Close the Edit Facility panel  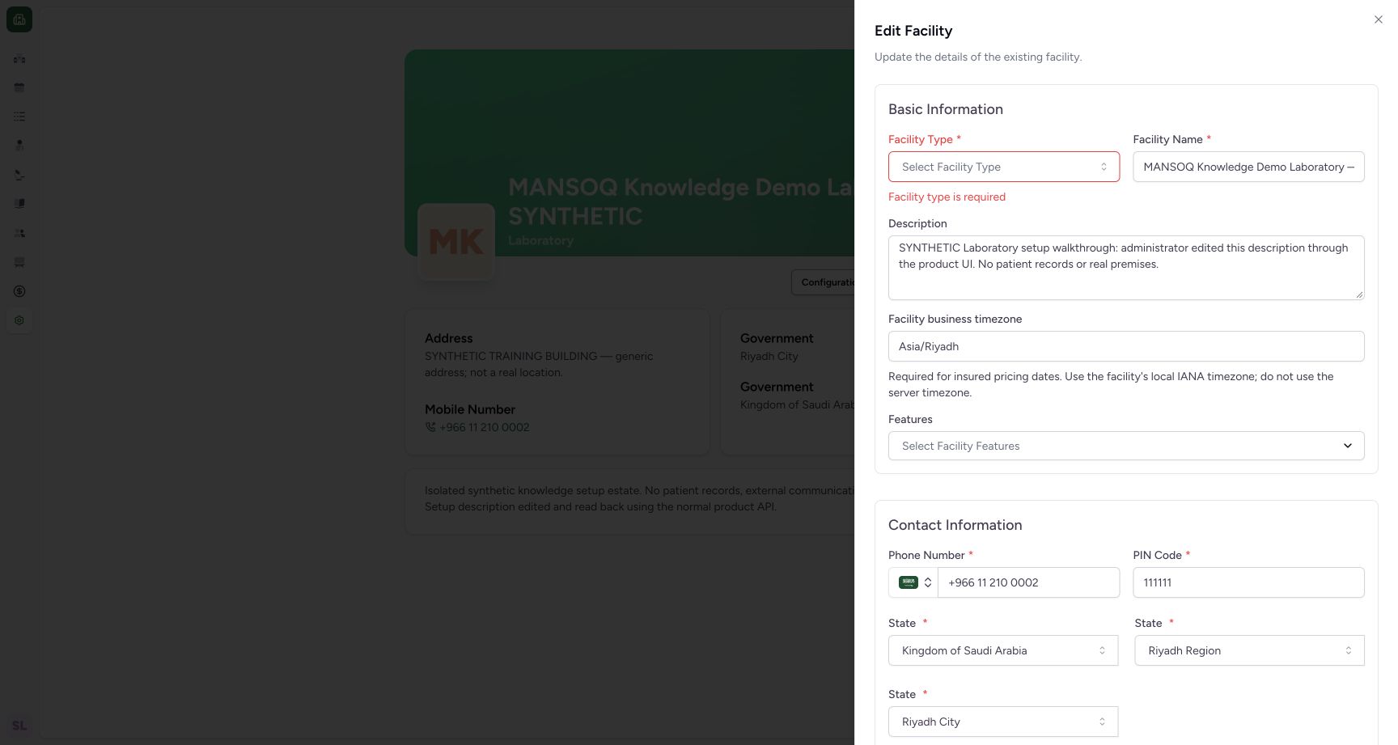(1378, 19)
